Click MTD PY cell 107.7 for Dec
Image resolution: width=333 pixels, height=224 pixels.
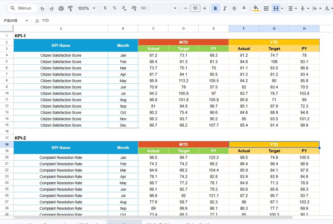pyautogui.click(x=213, y=125)
